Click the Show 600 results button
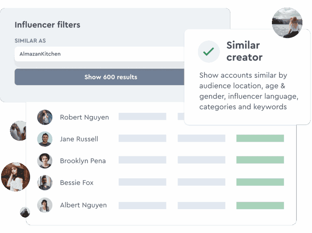 click(x=111, y=77)
